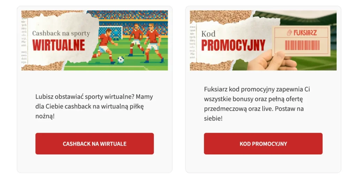
Task: Click the CASHBACK NA WIRTUALE button
Action: coord(94,144)
